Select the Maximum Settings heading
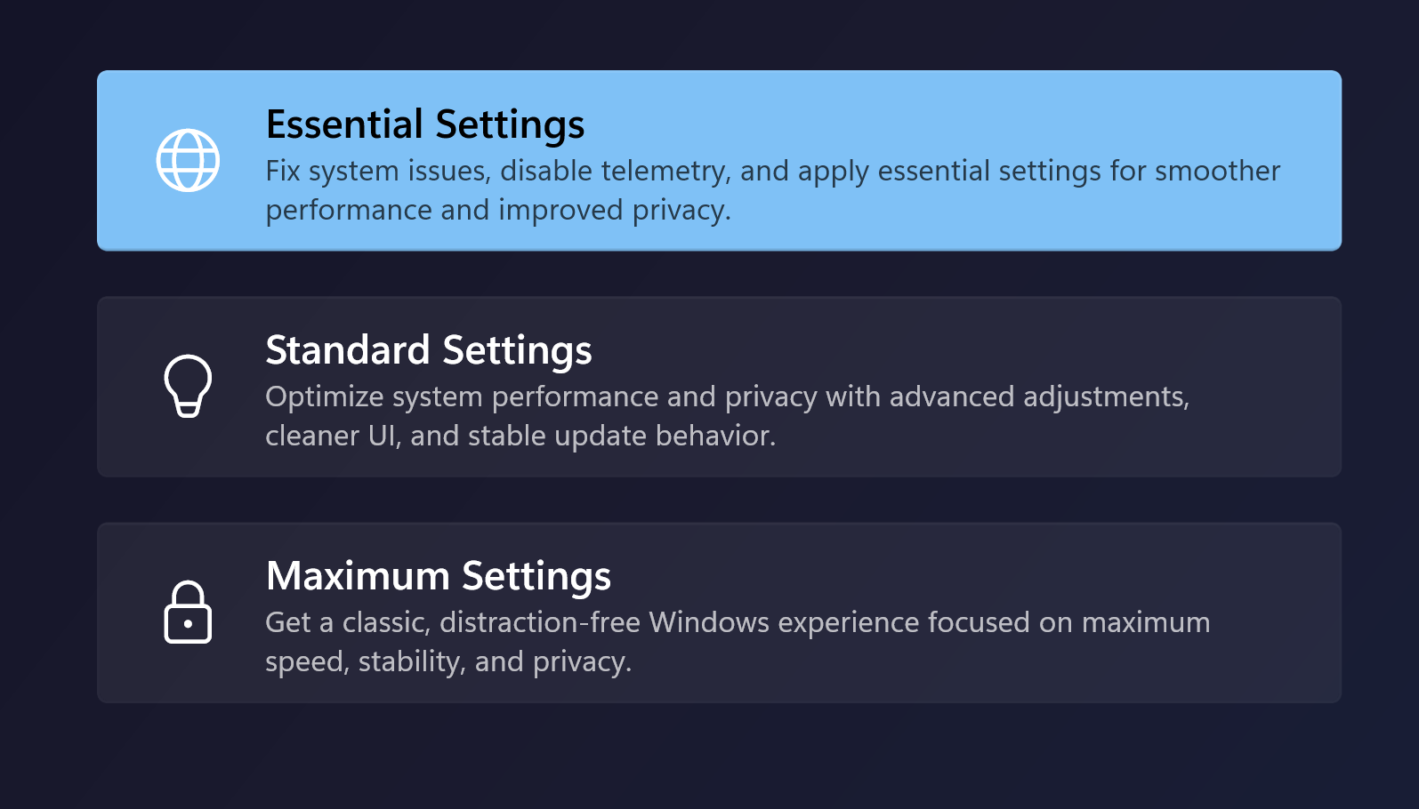The image size is (1419, 809). [438, 576]
